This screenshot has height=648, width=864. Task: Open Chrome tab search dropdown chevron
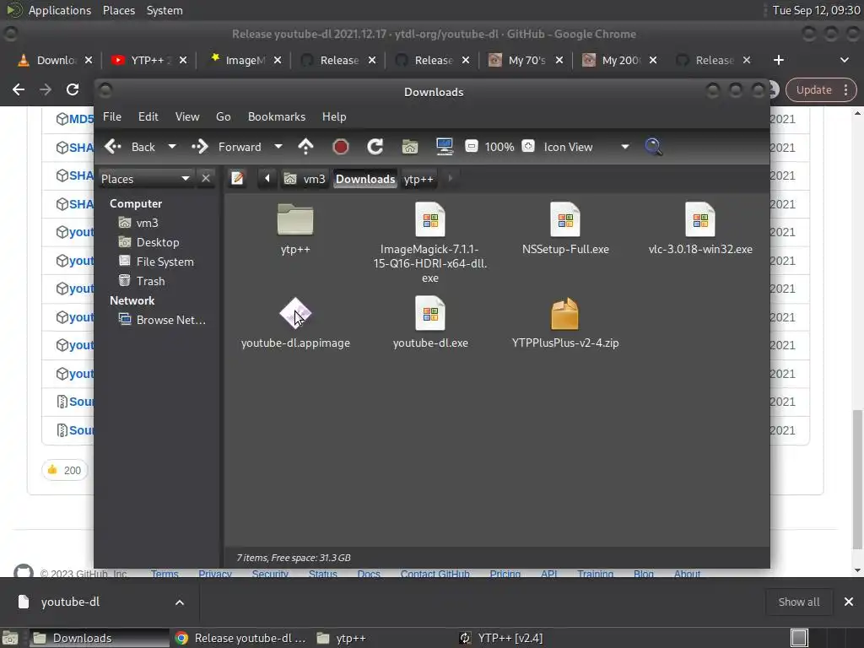844,60
